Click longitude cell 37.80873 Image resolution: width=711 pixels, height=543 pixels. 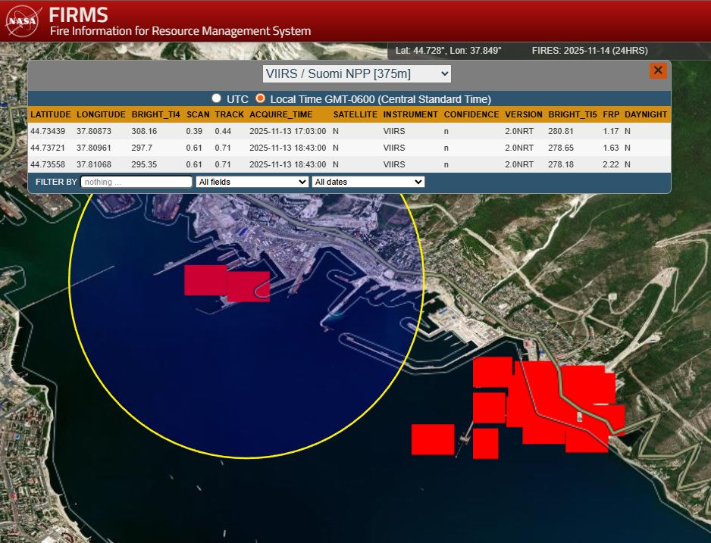point(93,131)
